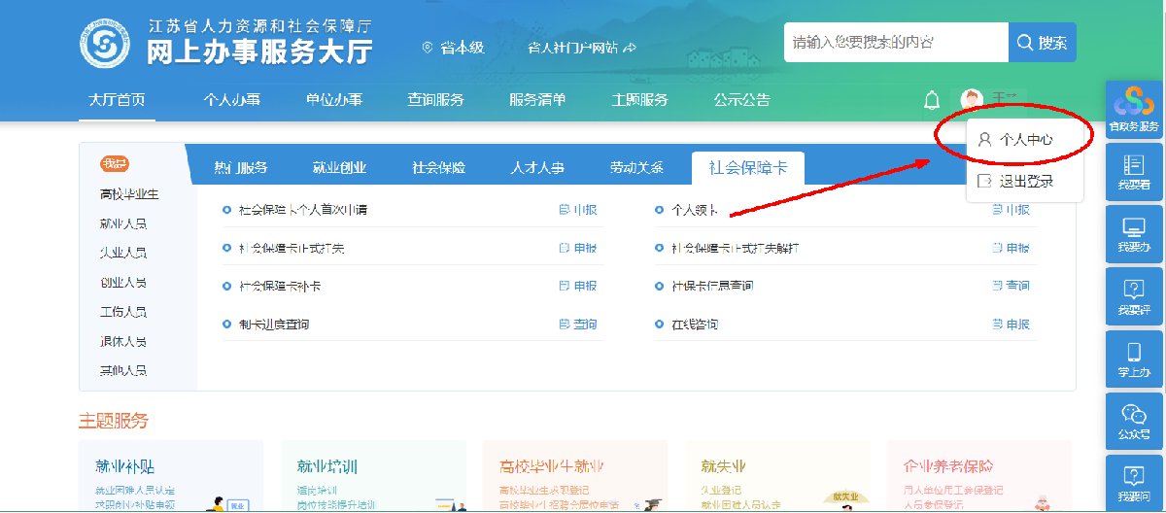Select 失业人员 in the sidebar
The height and width of the screenshot is (513, 1166).
point(123,253)
